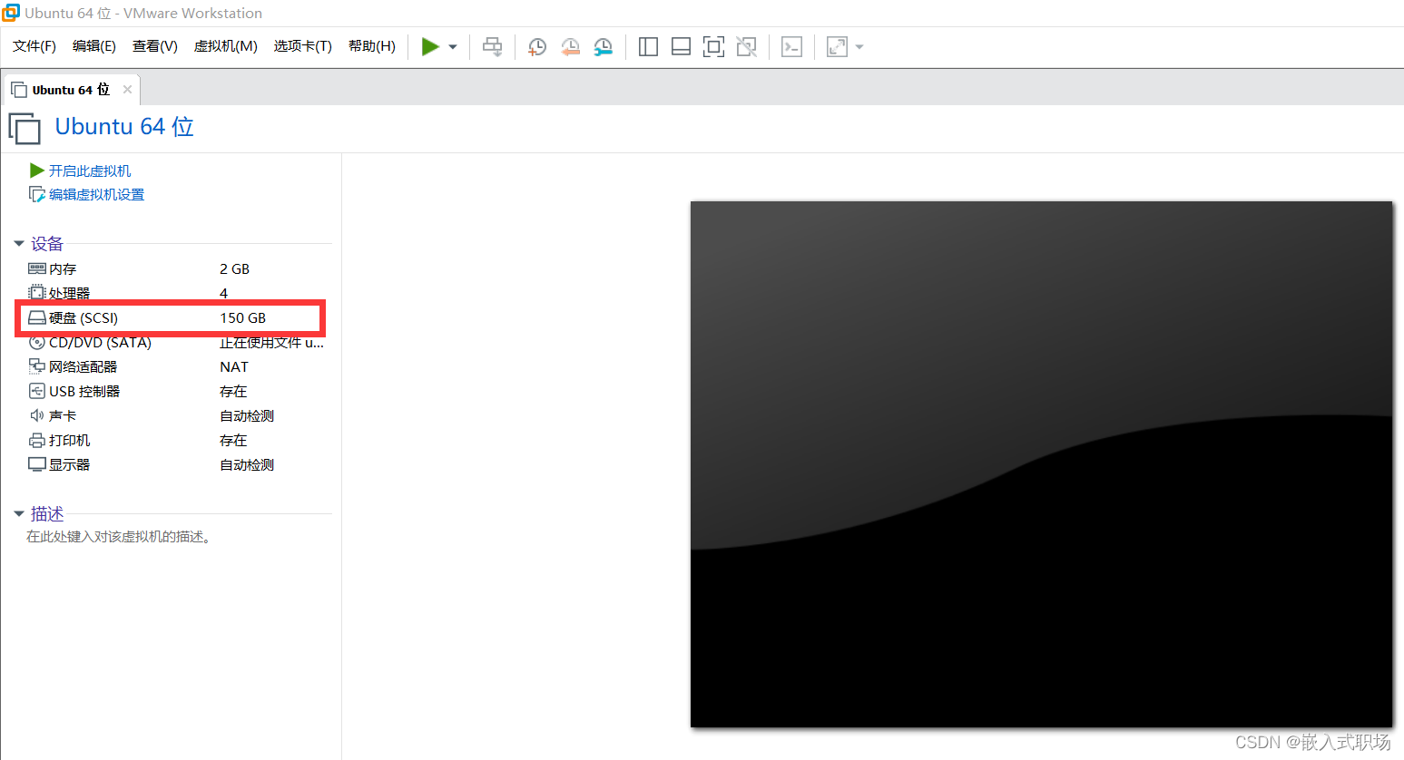Click the Unity mode toolbar icon
The height and width of the screenshot is (760, 1404).
pyautogui.click(x=746, y=46)
